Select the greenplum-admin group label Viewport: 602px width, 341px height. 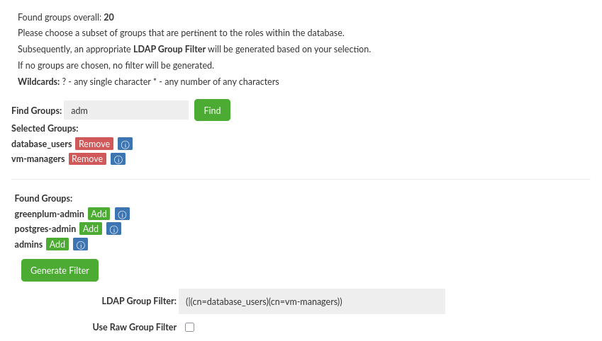(x=50, y=214)
